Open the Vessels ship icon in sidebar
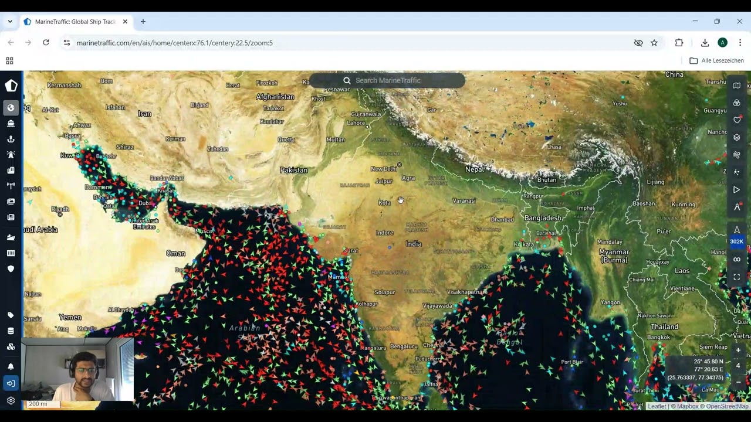The height and width of the screenshot is (422, 751). [x=11, y=124]
